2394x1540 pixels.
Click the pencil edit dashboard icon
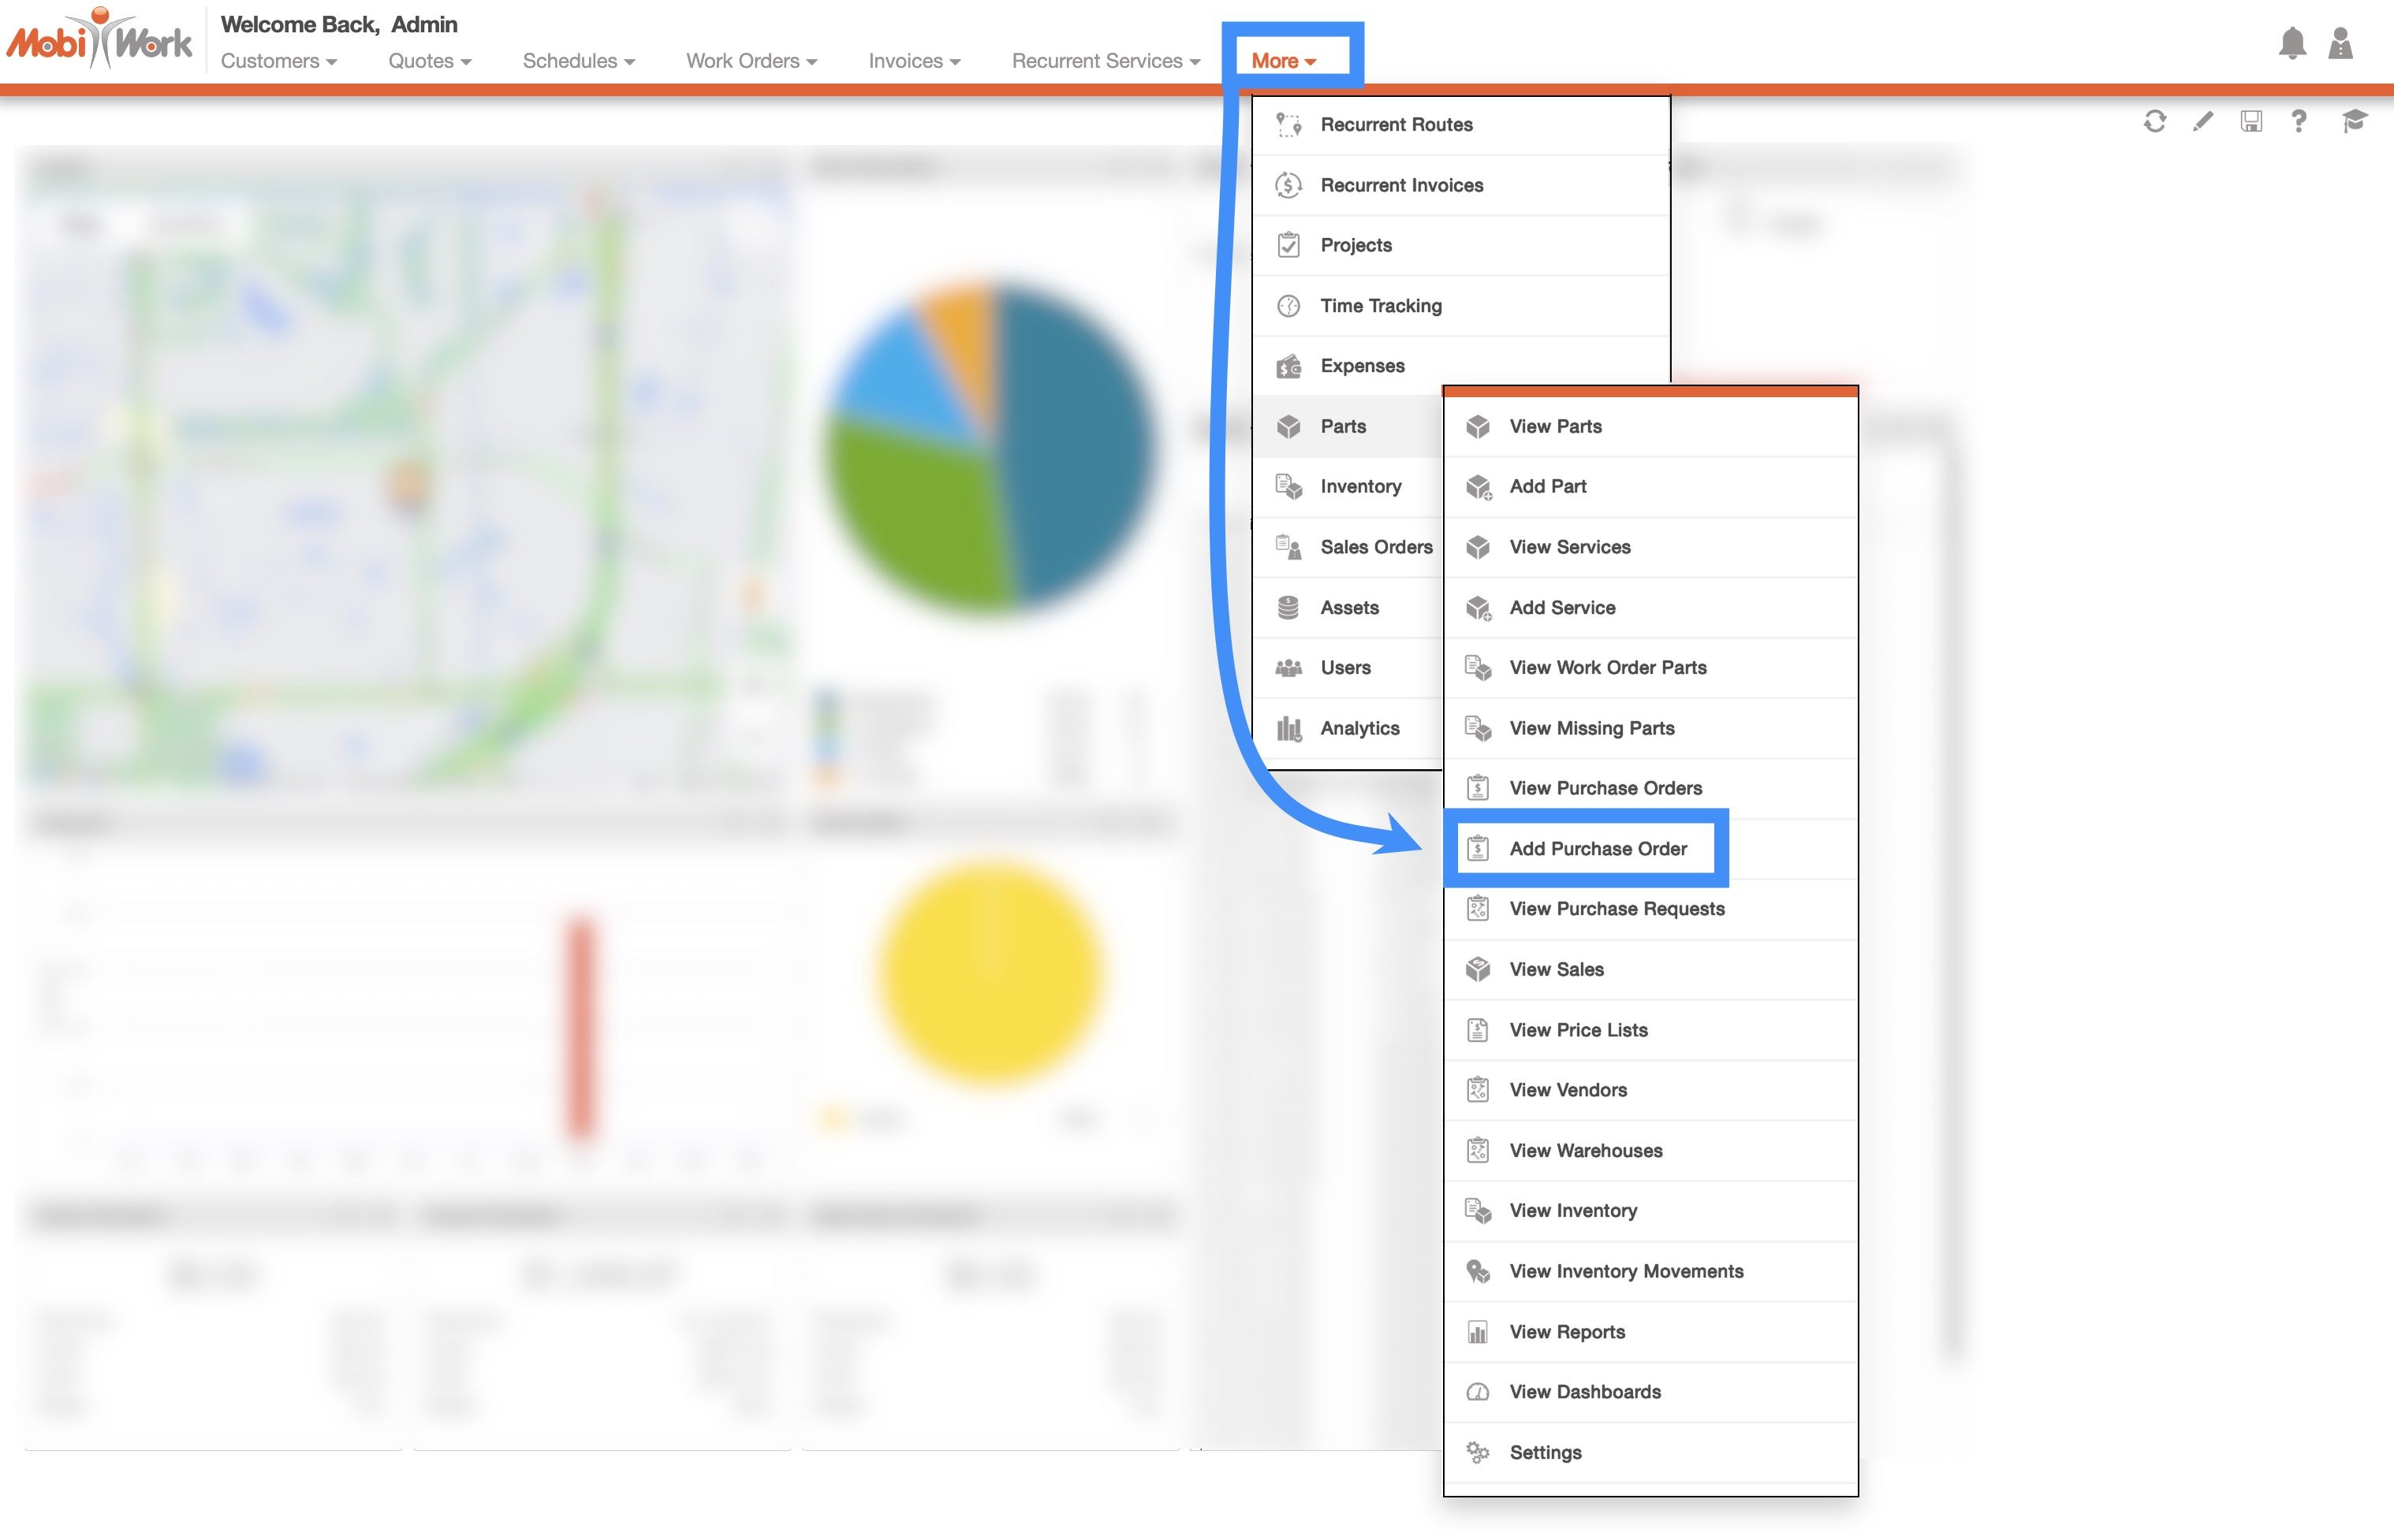click(2203, 121)
